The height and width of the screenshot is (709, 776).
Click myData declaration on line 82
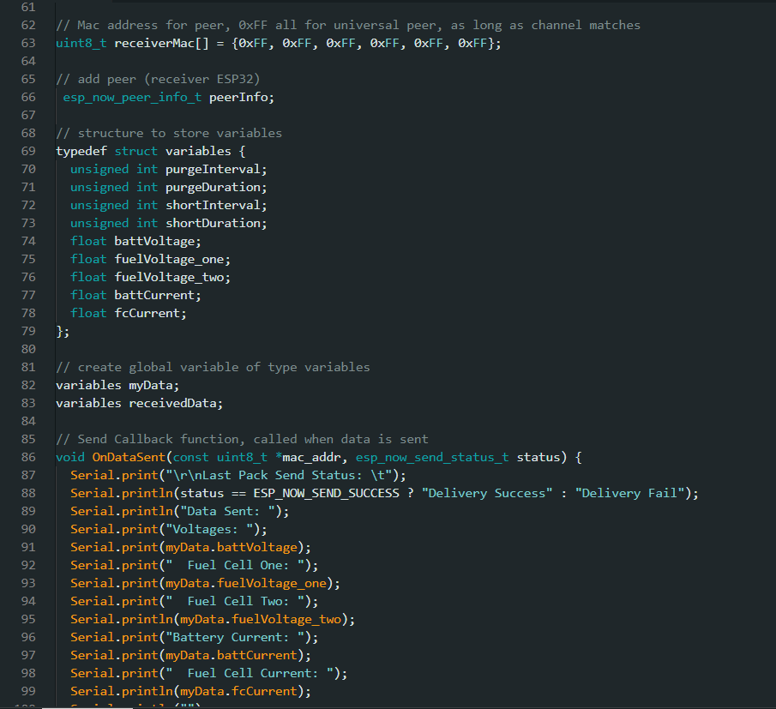pyautogui.click(x=151, y=385)
